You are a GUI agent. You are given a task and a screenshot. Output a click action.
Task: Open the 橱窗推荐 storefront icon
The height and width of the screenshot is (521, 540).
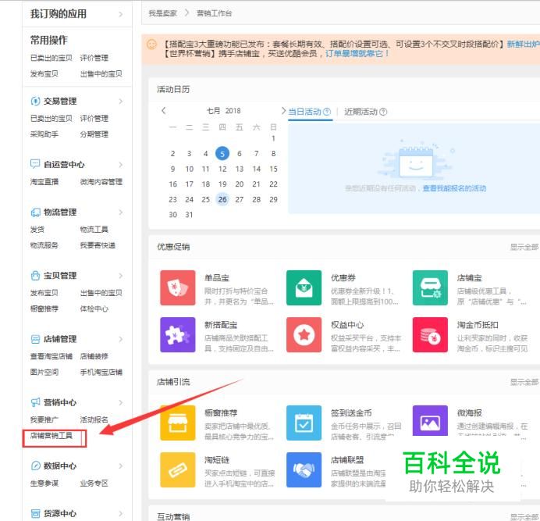(x=178, y=423)
